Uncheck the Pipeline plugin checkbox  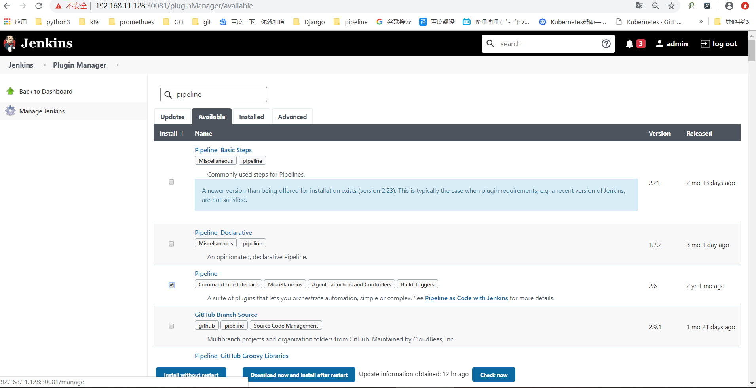171,285
